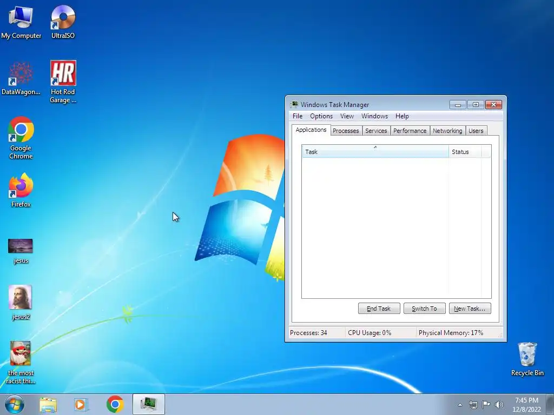The height and width of the screenshot is (415, 554).
Task: Sort by the Status column header
Action: (x=465, y=152)
